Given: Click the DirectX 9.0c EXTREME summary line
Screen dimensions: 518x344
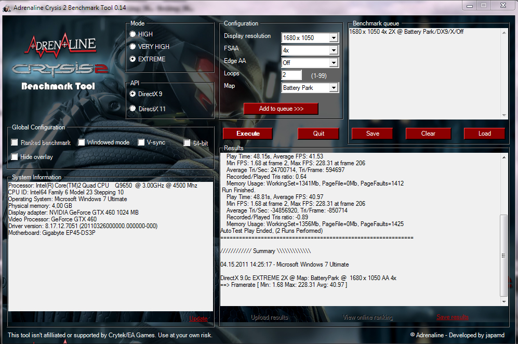Looking at the screenshot, I should pos(308,278).
